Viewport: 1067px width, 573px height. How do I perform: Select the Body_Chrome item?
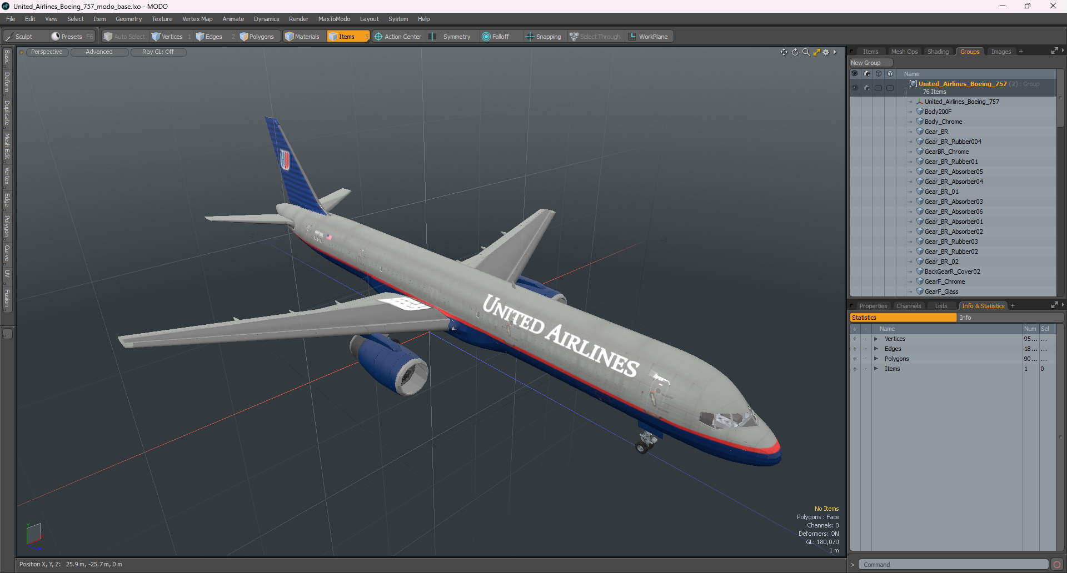[943, 122]
